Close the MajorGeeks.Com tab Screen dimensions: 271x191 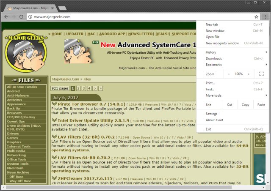(x=53, y=8)
